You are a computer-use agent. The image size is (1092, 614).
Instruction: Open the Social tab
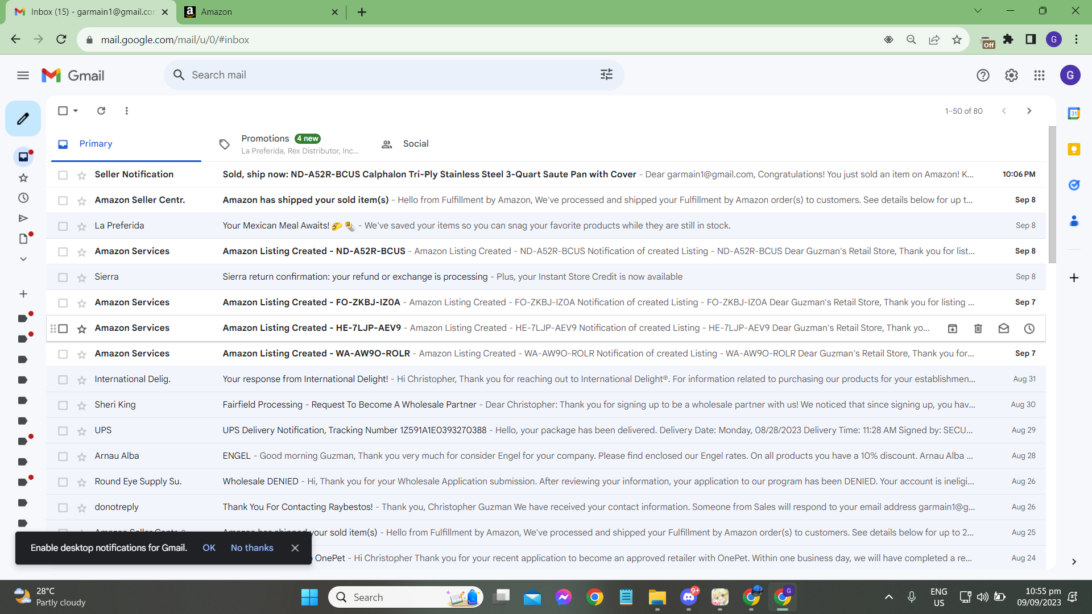tap(406, 144)
